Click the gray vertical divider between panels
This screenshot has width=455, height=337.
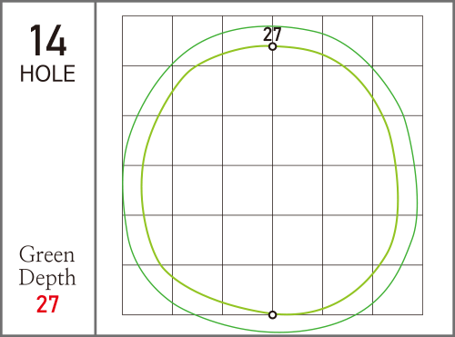pos(96,168)
